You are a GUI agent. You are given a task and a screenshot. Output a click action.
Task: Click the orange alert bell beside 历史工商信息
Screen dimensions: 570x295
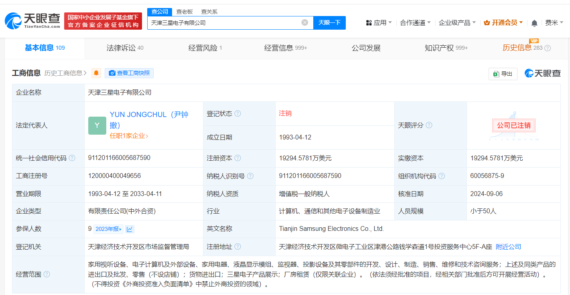point(96,73)
